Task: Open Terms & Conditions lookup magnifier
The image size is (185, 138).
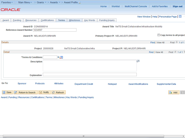Action: click(x=58, y=57)
